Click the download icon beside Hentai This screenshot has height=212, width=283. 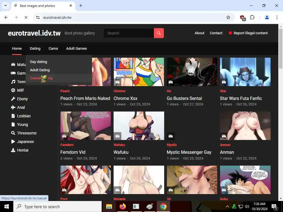(x=13, y=150)
